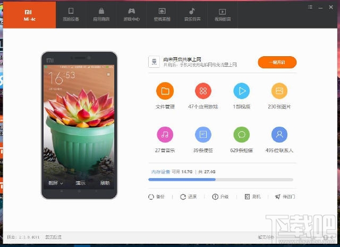Open the 629条短信 messages icon
The height and width of the screenshot is (247, 340).
pos(241,135)
